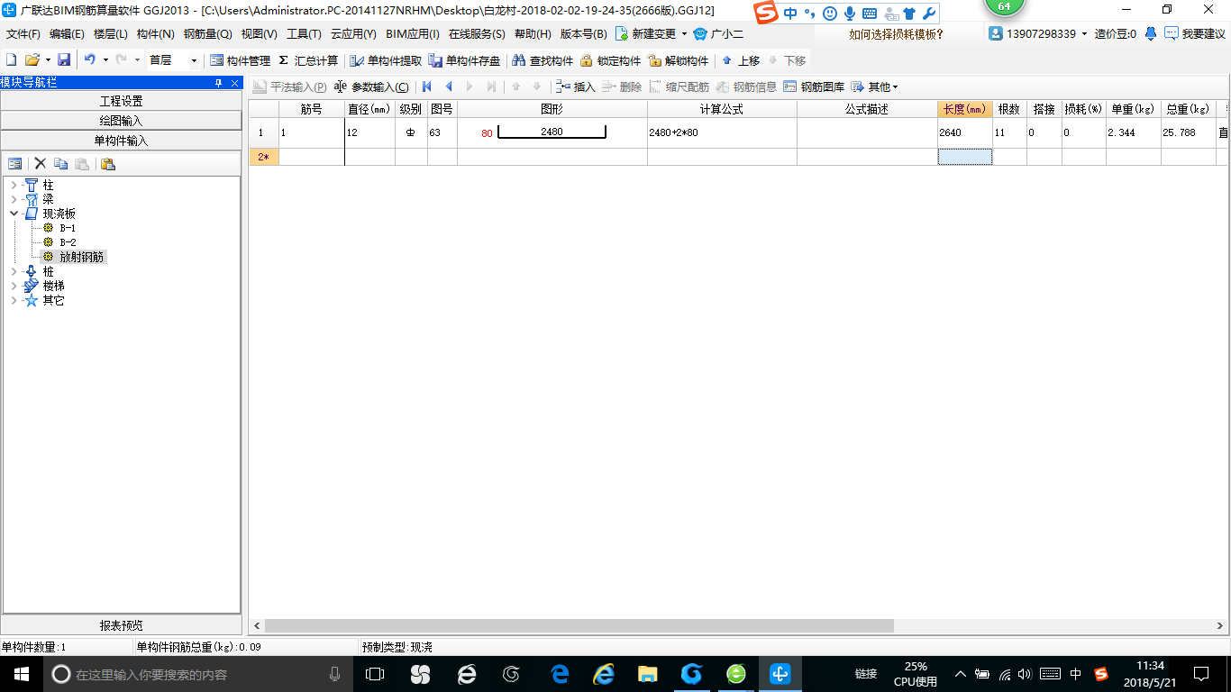Open 报表预览 at the panel bottom
Screen dimensions: 1231x692
pos(121,625)
